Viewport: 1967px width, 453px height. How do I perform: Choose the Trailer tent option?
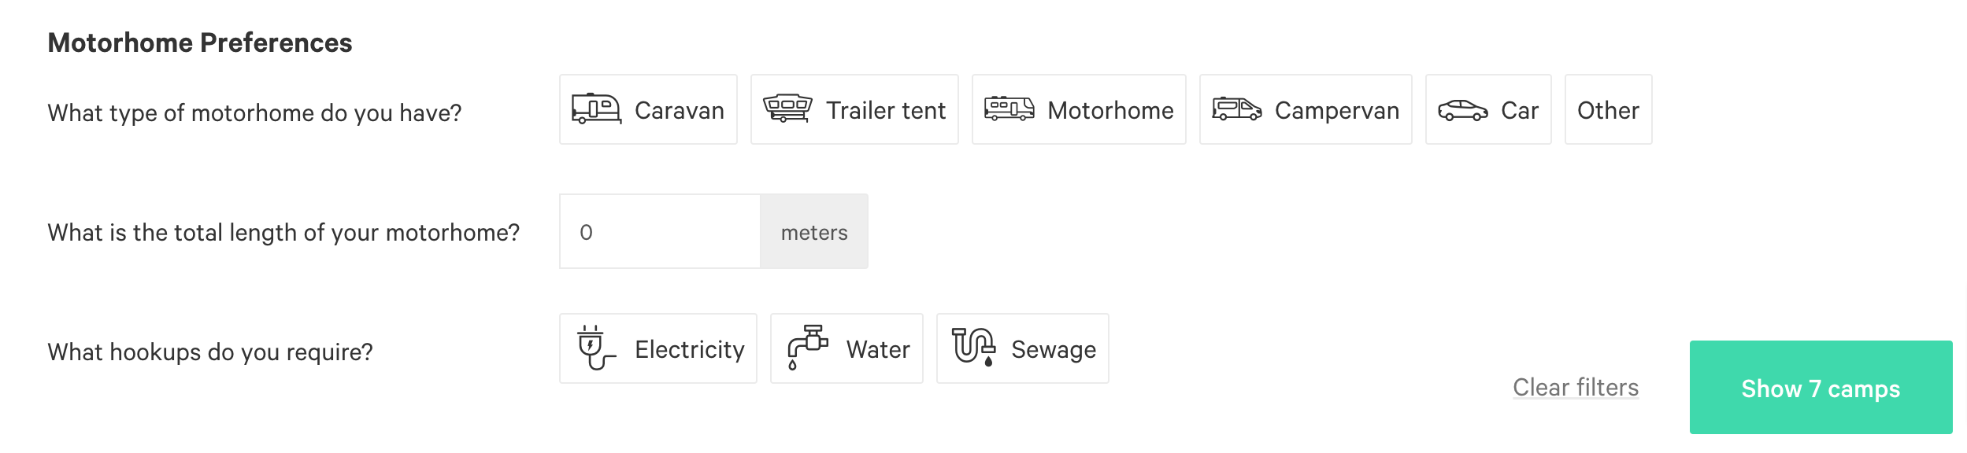click(854, 109)
